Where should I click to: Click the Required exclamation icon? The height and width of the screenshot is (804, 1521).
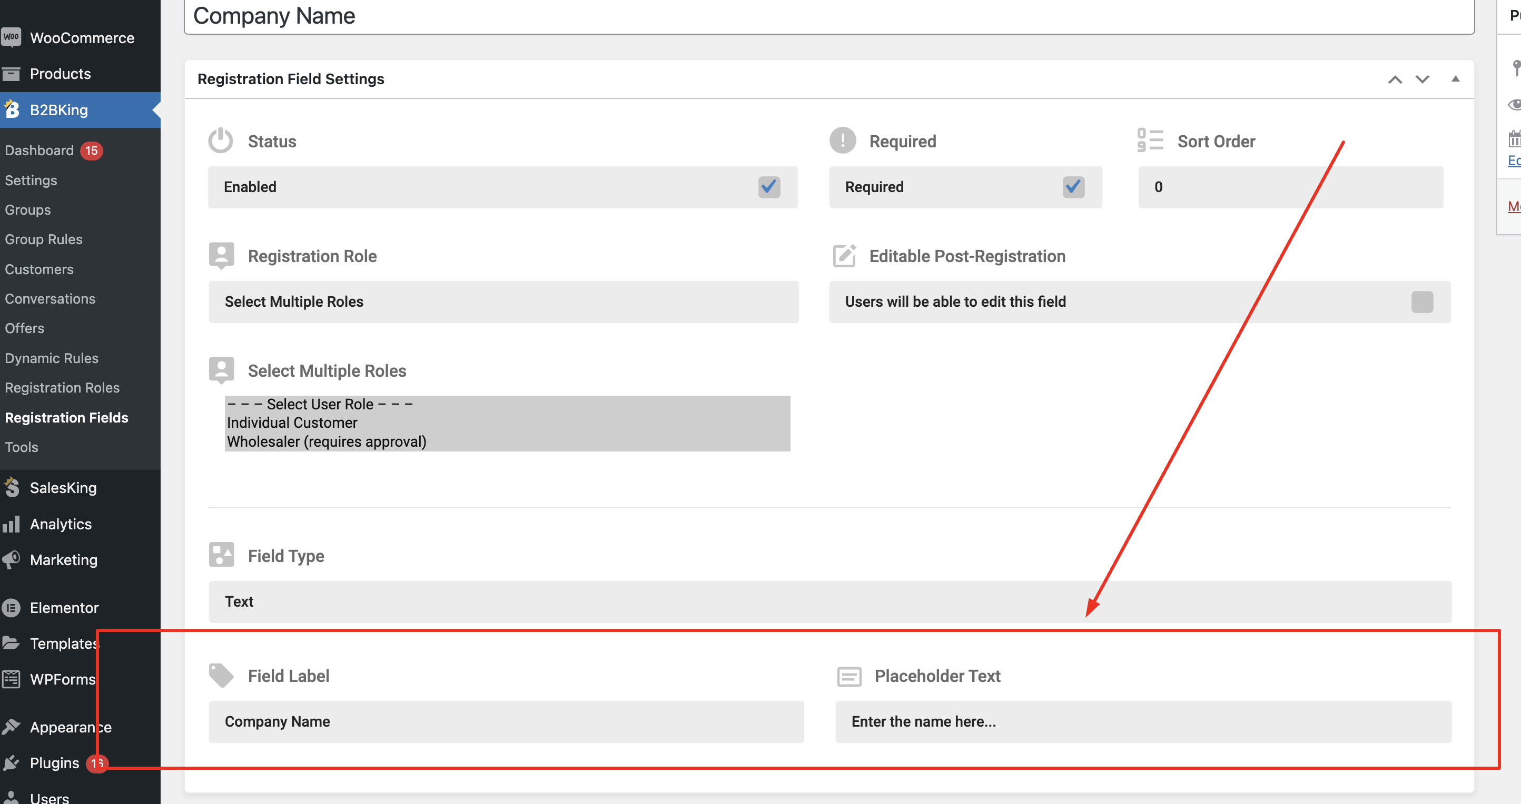843,140
